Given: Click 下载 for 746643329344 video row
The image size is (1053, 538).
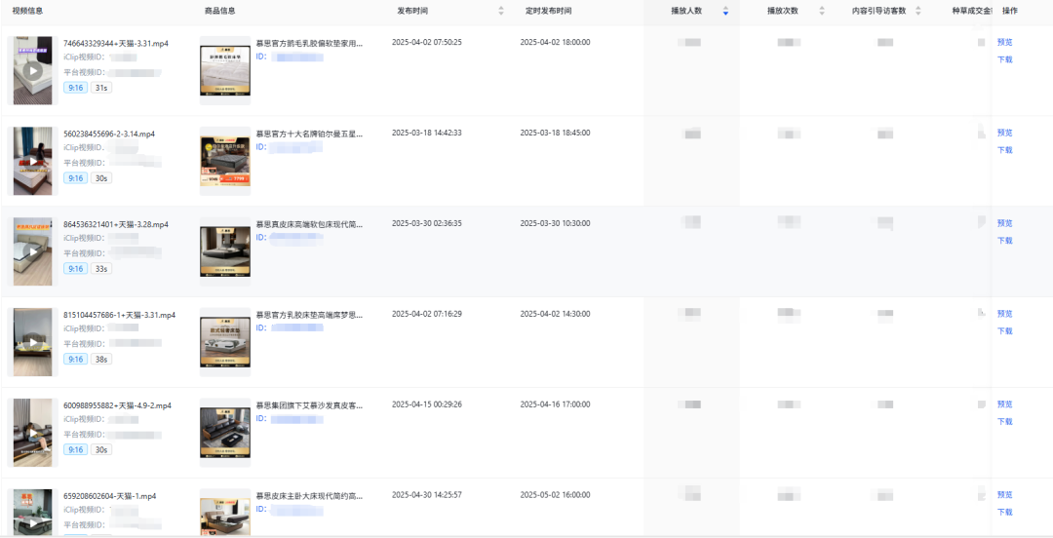Looking at the screenshot, I should tap(1004, 59).
